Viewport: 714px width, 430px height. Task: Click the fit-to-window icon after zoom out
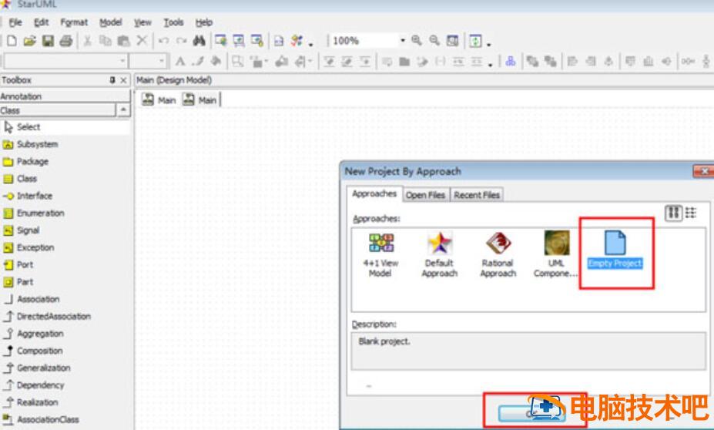pos(452,41)
